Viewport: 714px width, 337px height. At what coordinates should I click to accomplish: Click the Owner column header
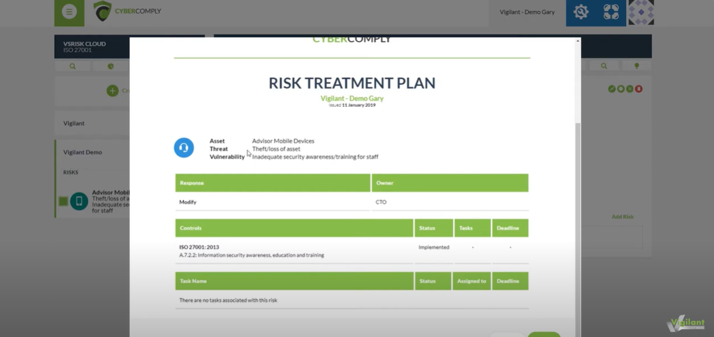tap(450, 183)
